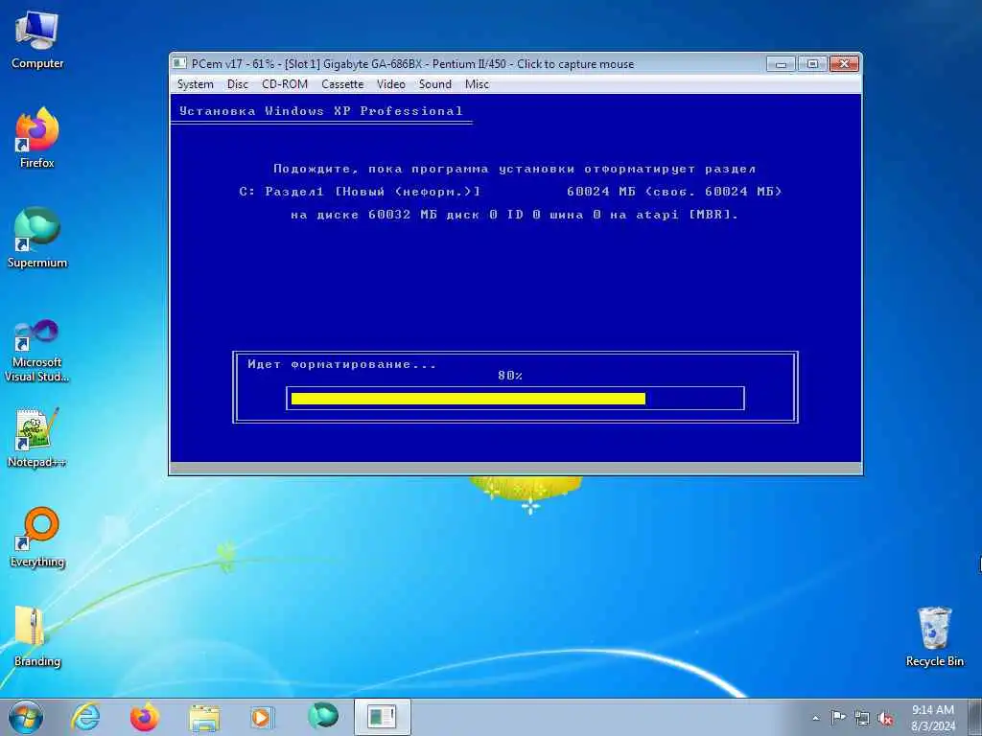Minimize the PCem window
Viewport: 982px width, 736px height.
(781, 64)
